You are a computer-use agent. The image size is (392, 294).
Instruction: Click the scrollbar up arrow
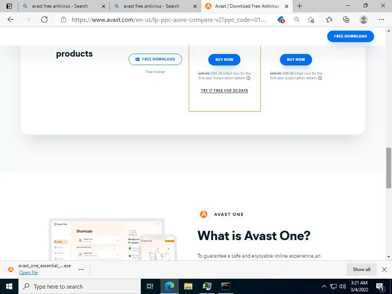(x=389, y=31)
